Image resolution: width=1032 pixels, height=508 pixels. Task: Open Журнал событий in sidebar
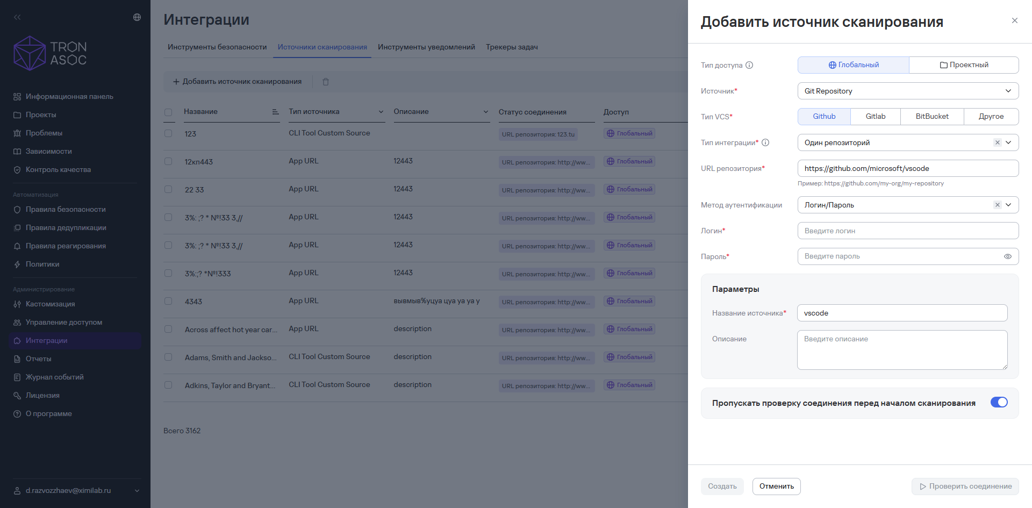54,377
